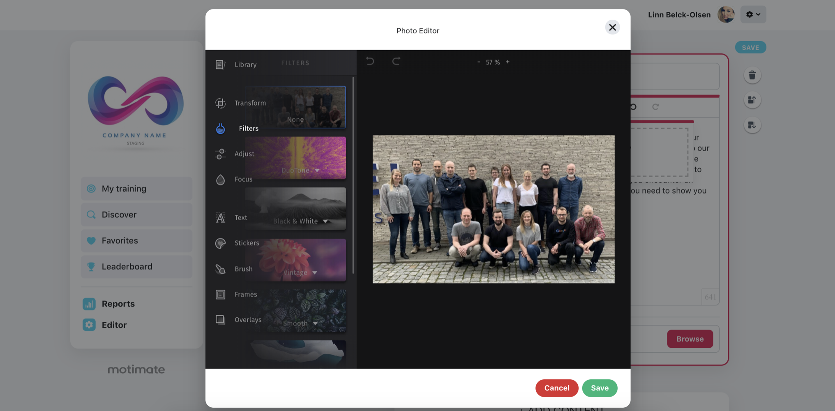Click the green Save button
The image size is (835, 411).
point(600,388)
